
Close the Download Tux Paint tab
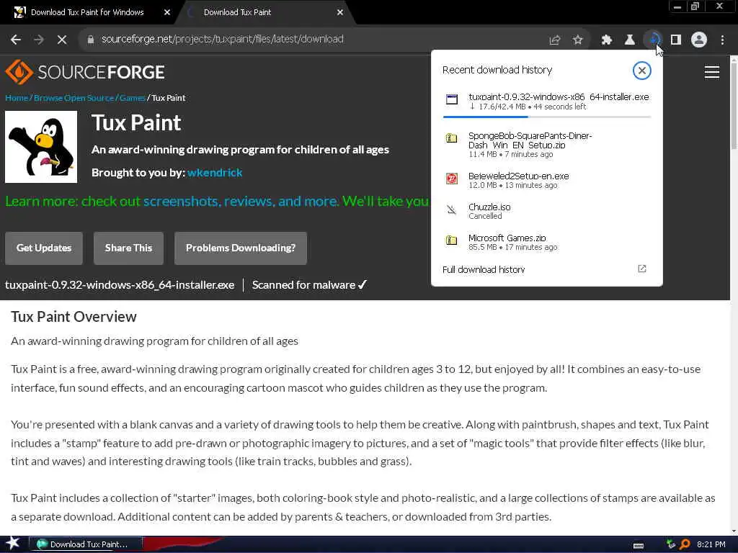340,13
